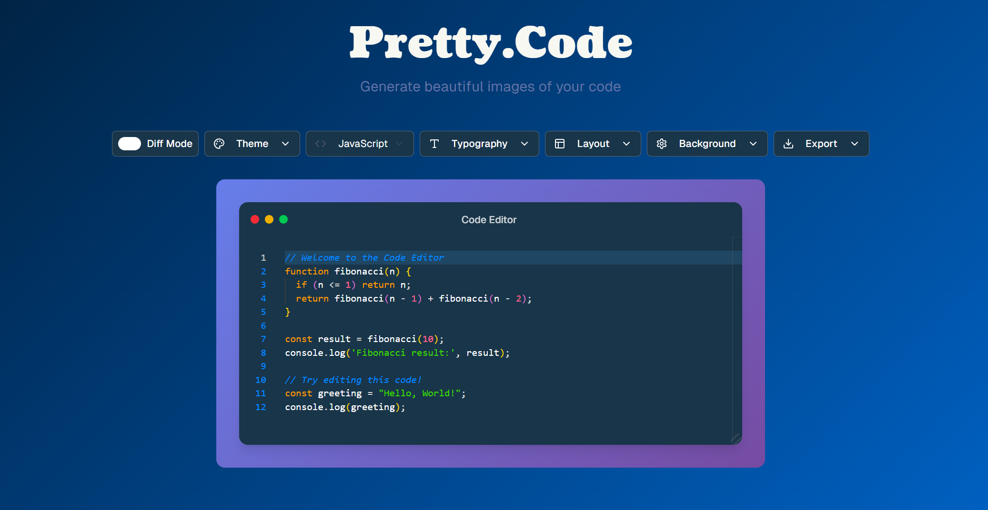Viewport: 988px width, 510px height.
Task: Click the Export download icon
Action: click(788, 144)
